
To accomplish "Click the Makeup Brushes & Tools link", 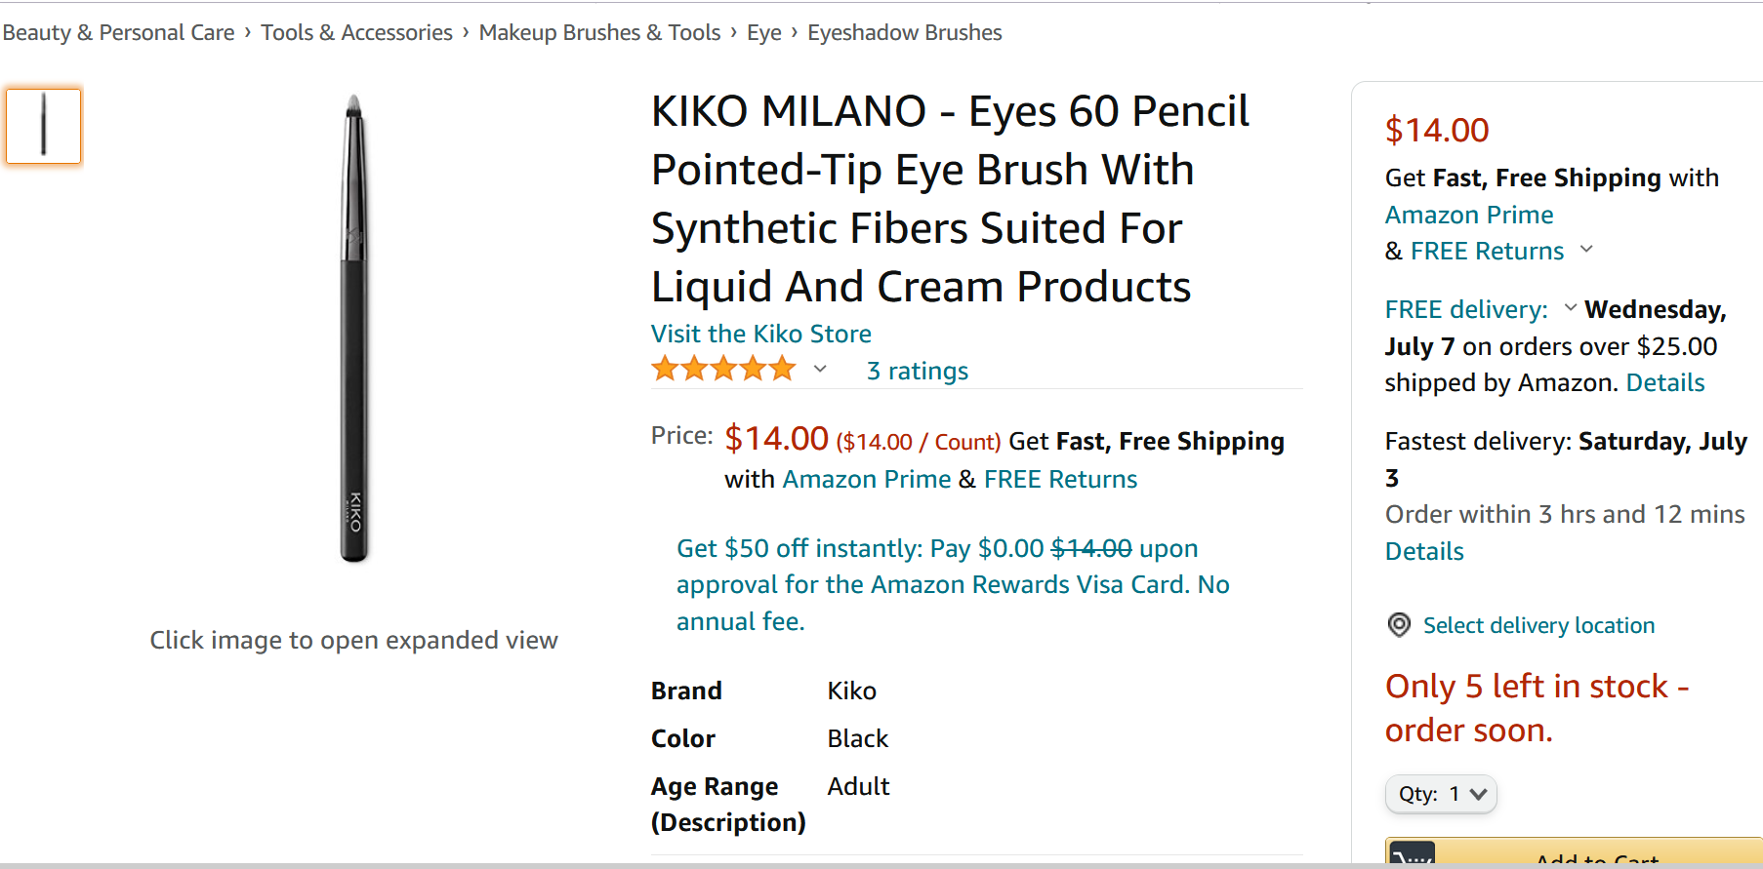I will [x=598, y=31].
